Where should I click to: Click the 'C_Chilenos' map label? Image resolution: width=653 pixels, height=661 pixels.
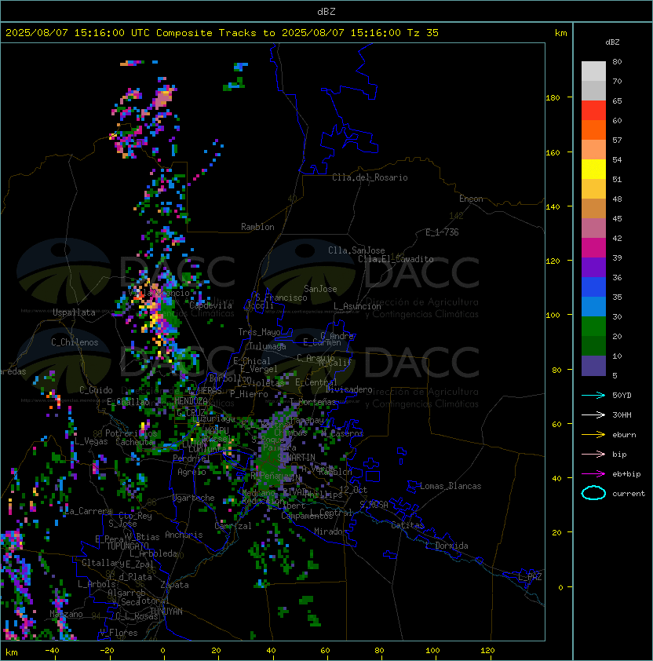75,342
